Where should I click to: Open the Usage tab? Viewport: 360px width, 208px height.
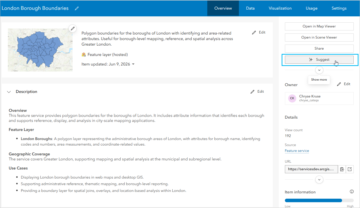311,8
